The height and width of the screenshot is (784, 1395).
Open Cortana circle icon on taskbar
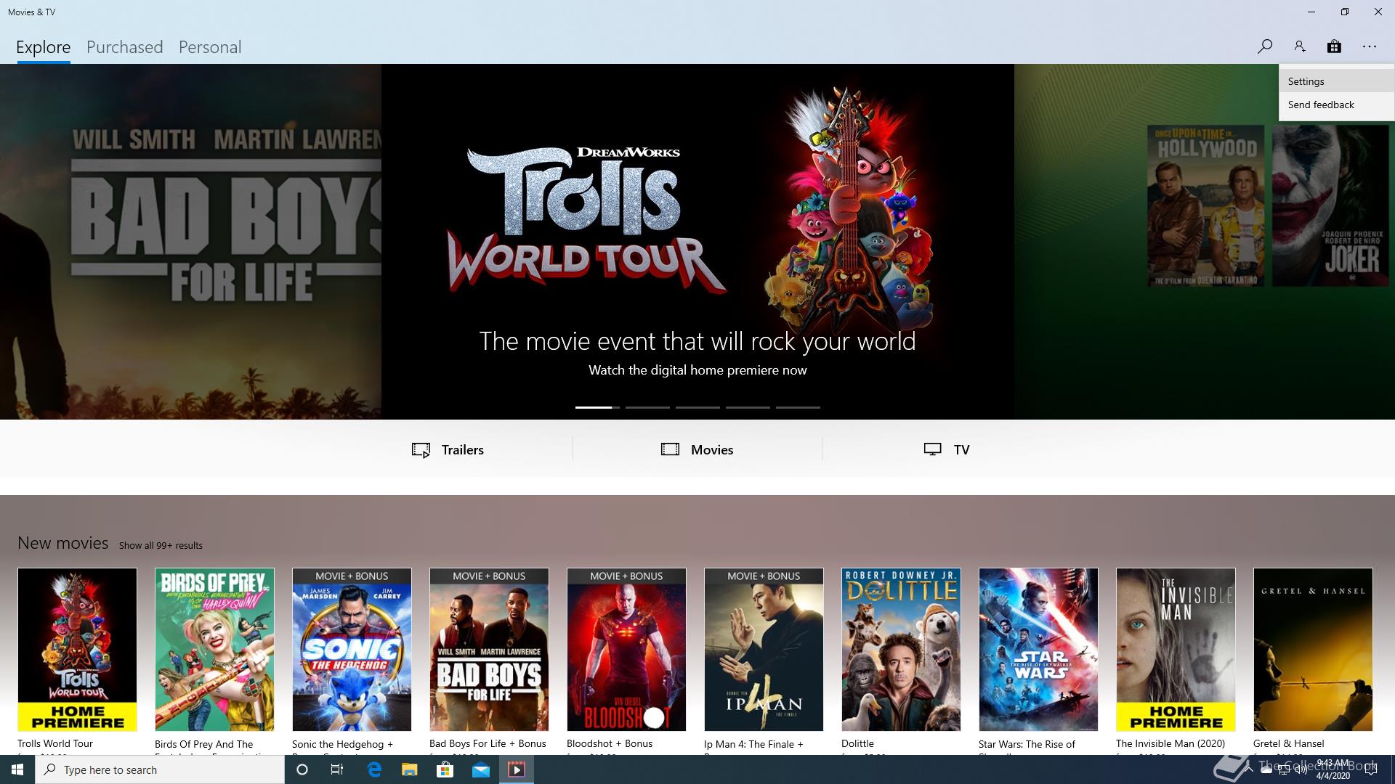click(x=303, y=769)
